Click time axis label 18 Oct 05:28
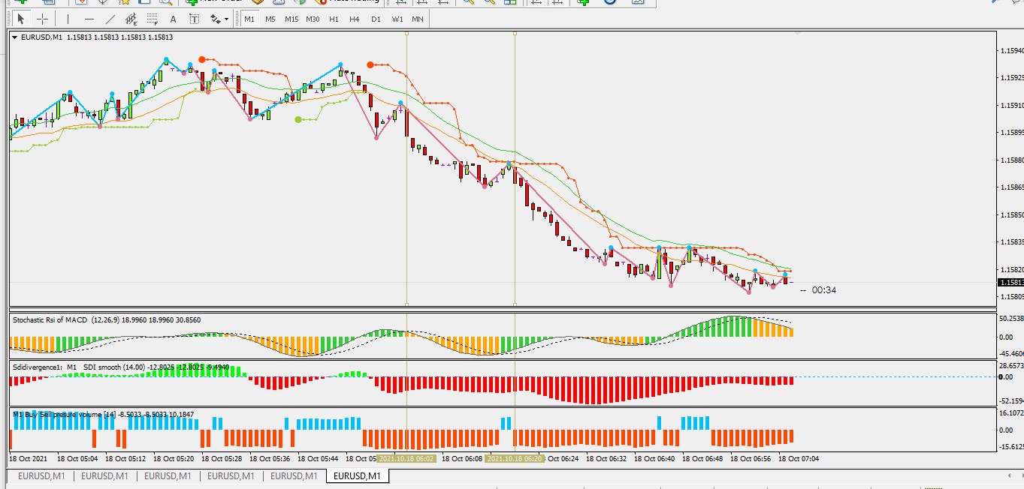The width and height of the screenshot is (1024, 489). (x=221, y=458)
